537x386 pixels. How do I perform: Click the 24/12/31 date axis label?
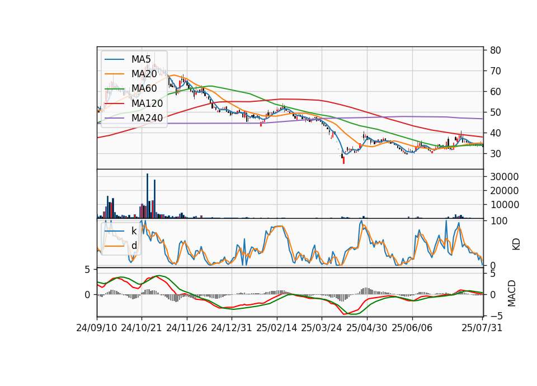pos(232,328)
